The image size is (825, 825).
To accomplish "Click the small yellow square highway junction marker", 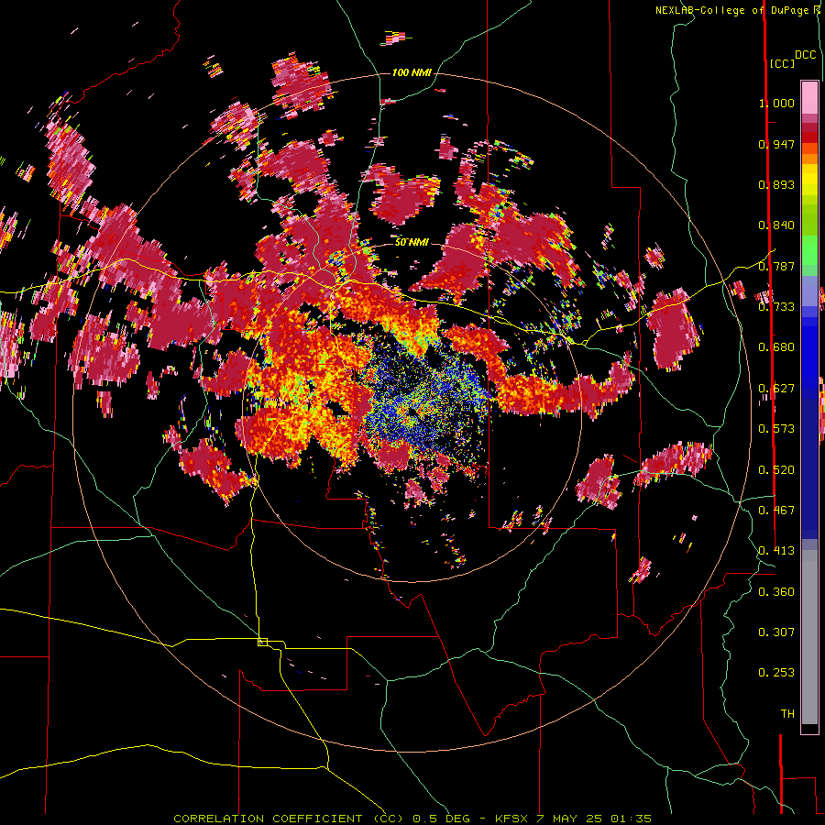I will click(262, 642).
